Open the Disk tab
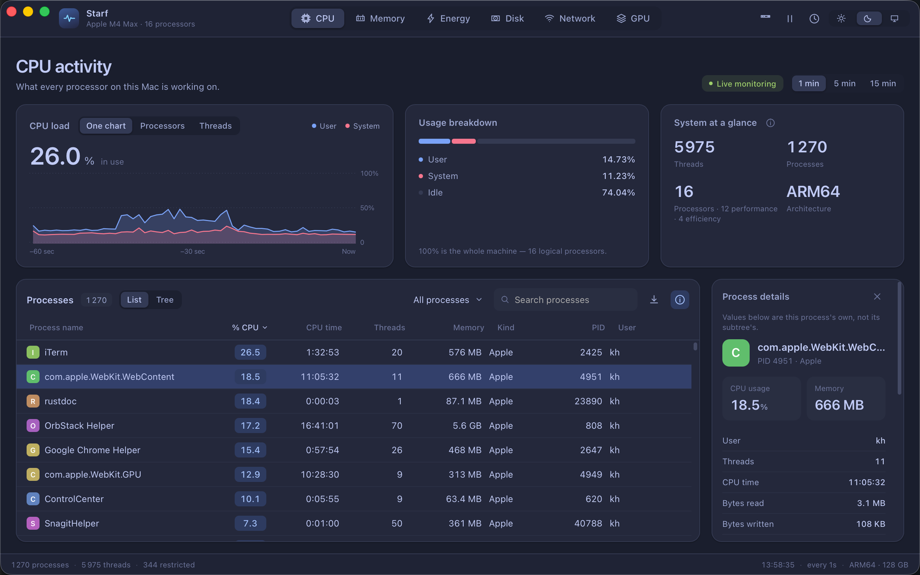The height and width of the screenshot is (575, 920). 507,19
